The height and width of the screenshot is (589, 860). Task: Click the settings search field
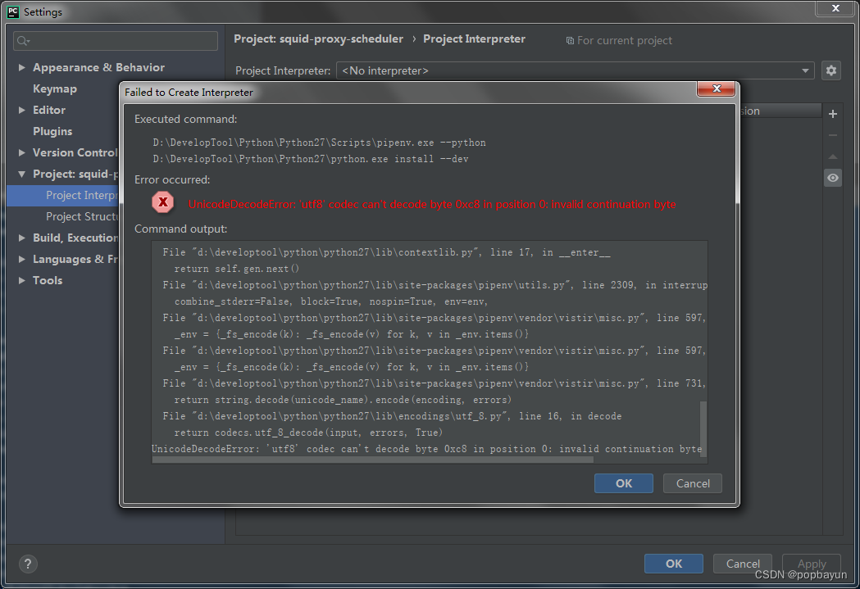point(115,41)
